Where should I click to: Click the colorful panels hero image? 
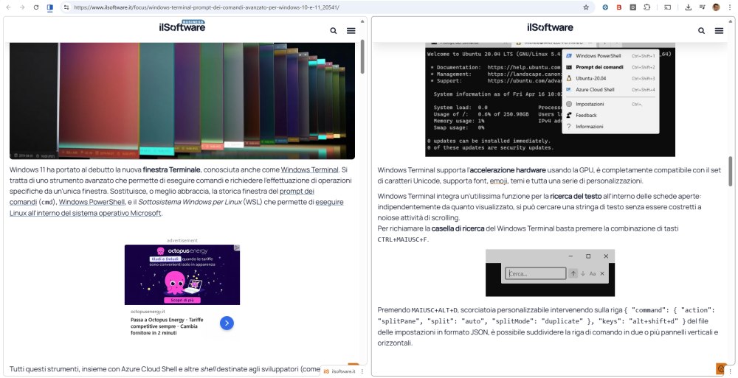182,101
